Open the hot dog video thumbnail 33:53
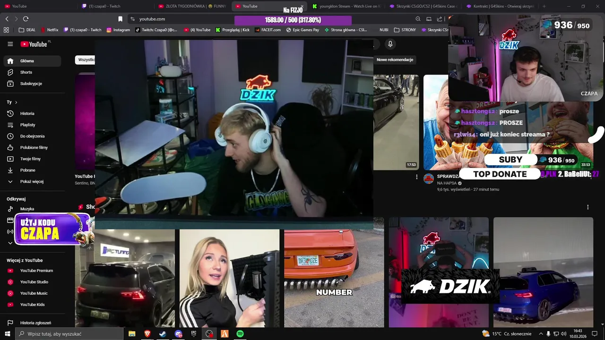605x340 pixels. [x=508, y=122]
